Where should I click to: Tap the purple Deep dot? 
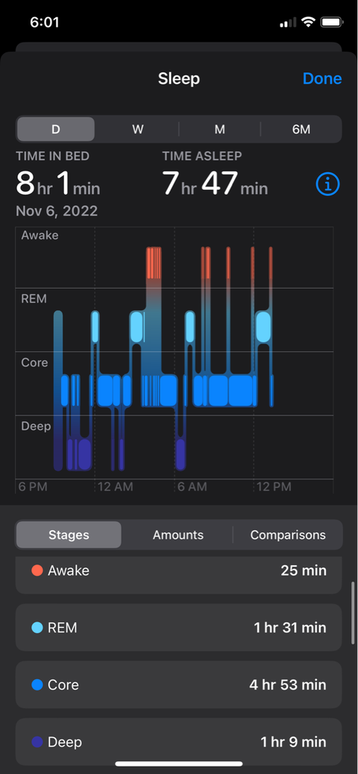37,742
